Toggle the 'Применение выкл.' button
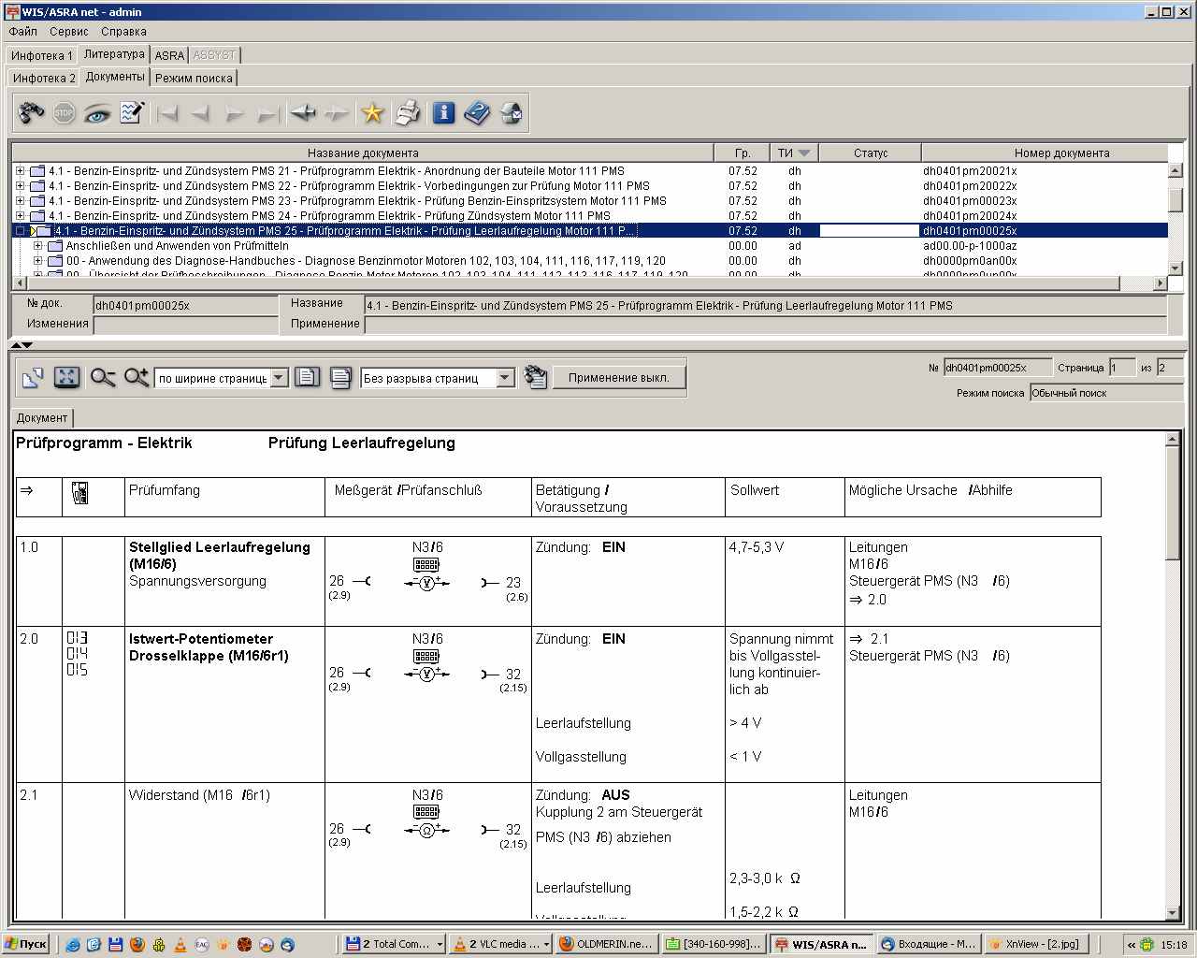1197x958 pixels. (x=618, y=377)
